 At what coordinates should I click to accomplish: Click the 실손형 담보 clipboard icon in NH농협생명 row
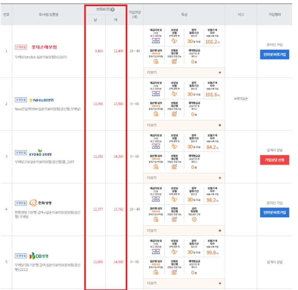(x=156, y=114)
